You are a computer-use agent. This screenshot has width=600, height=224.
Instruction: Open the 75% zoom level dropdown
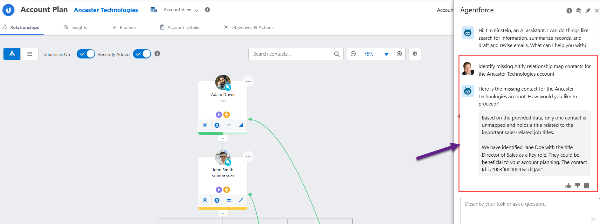point(376,54)
